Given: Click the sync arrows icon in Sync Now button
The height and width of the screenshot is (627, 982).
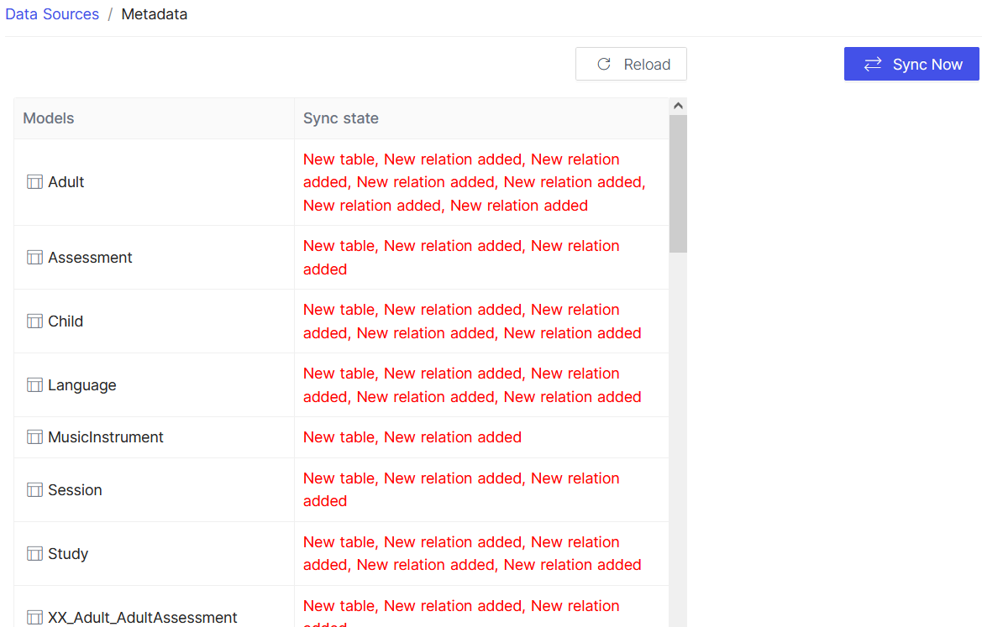Looking at the screenshot, I should [874, 64].
